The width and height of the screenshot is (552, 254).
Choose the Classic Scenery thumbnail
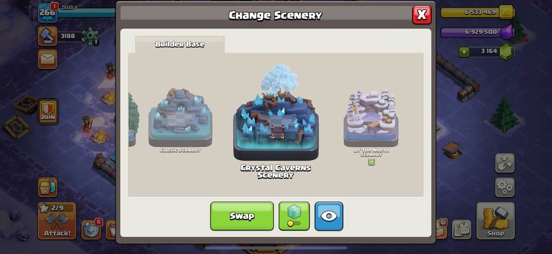tap(180, 120)
